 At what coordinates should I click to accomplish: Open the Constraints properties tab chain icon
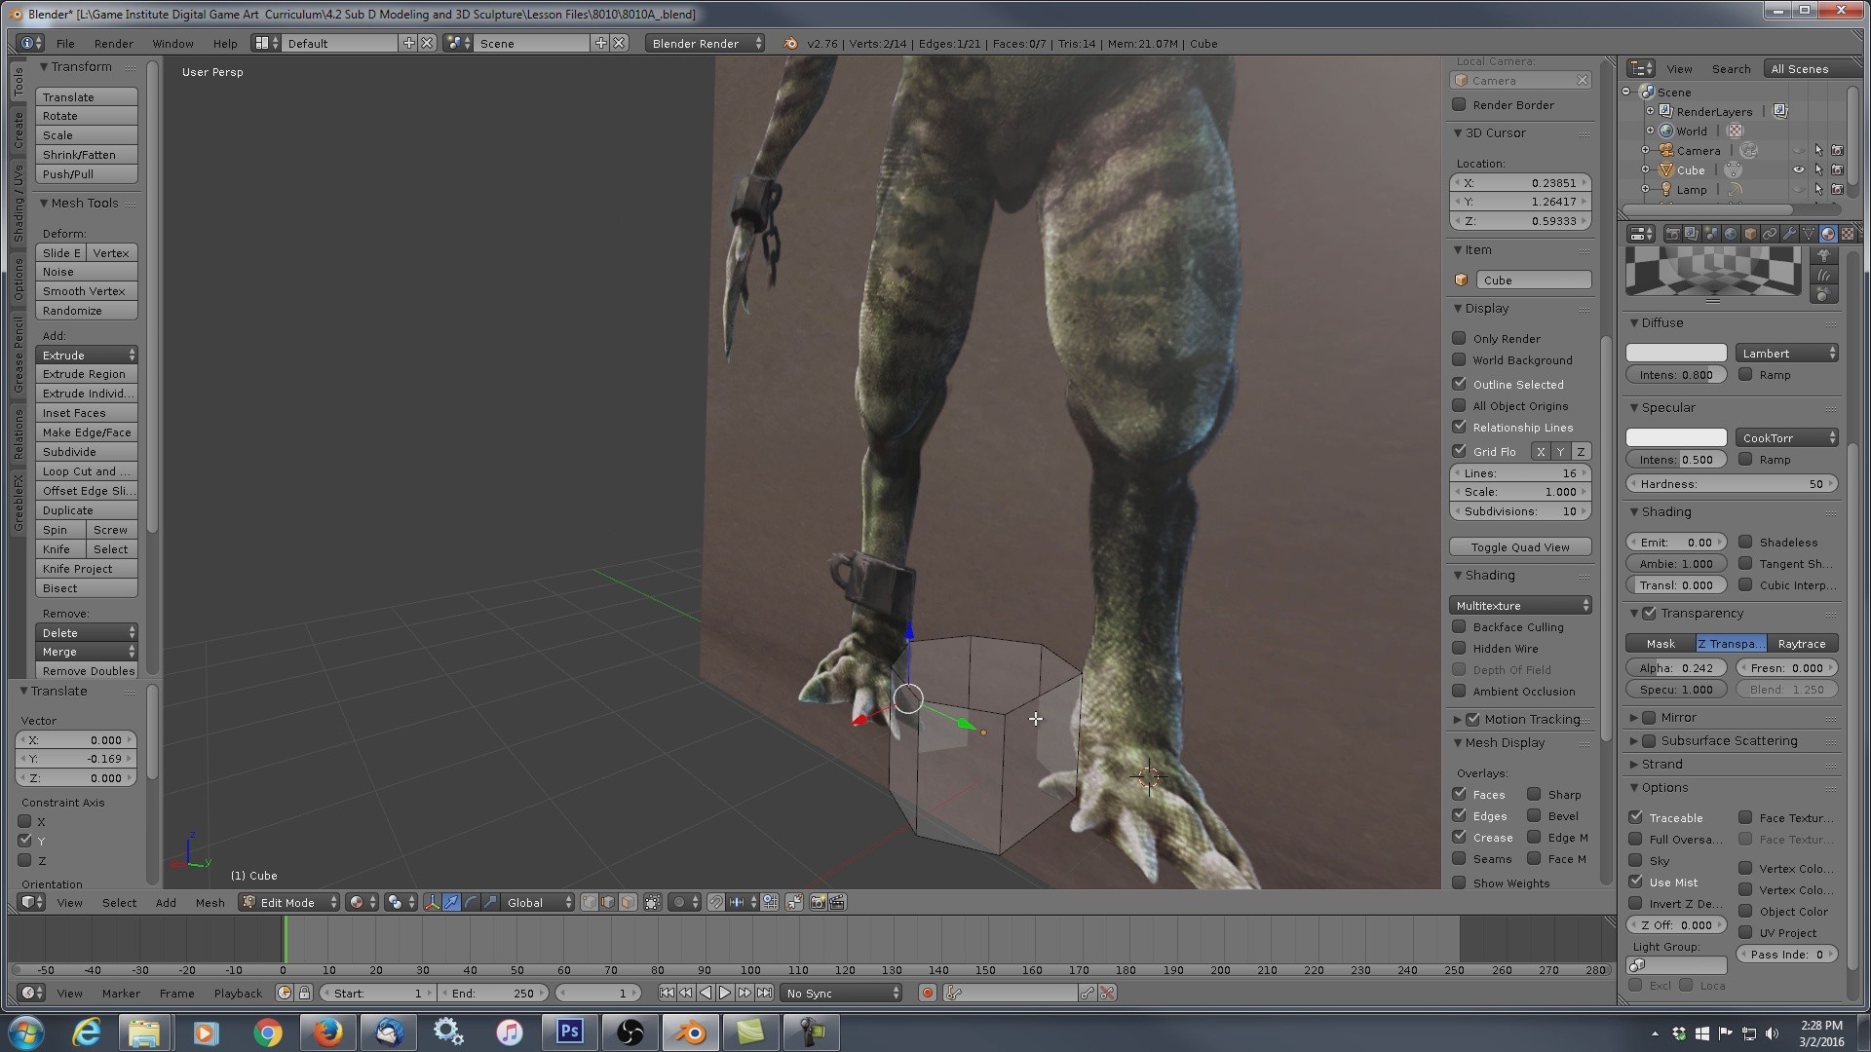[1770, 234]
